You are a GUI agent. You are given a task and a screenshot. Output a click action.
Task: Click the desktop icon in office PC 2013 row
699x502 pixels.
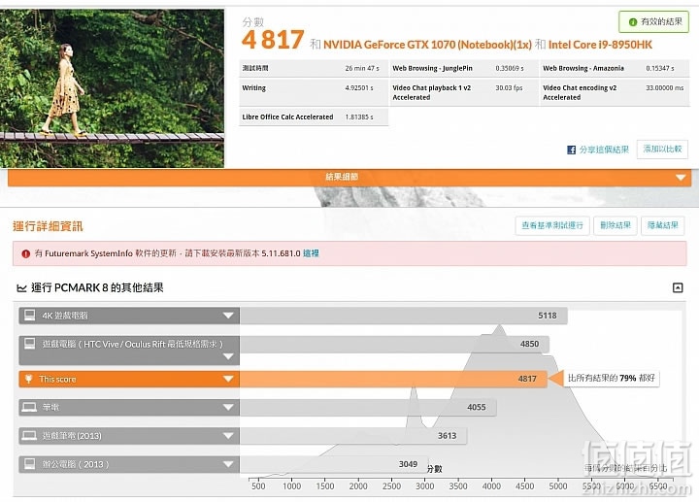tap(29, 464)
